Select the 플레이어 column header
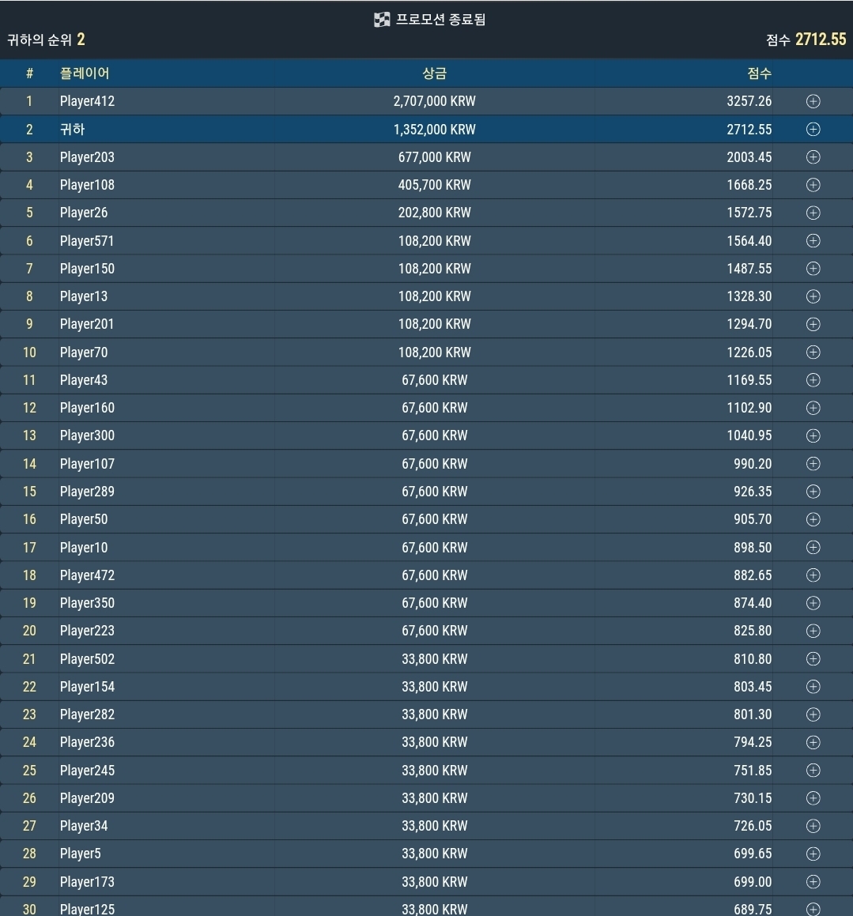This screenshot has width=853, height=916. (84, 73)
